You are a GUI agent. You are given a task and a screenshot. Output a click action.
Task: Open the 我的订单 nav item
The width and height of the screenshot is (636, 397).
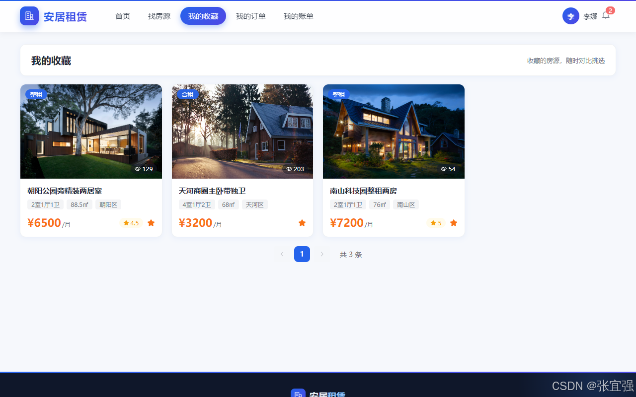(251, 16)
